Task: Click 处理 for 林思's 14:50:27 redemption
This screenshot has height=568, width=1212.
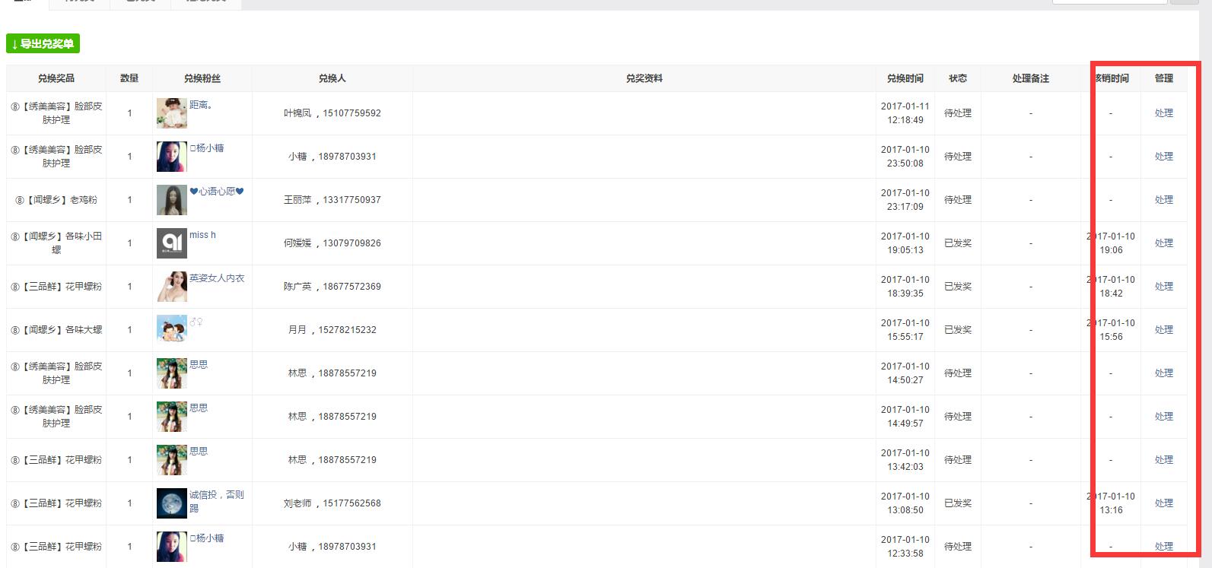Action: pos(1163,373)
